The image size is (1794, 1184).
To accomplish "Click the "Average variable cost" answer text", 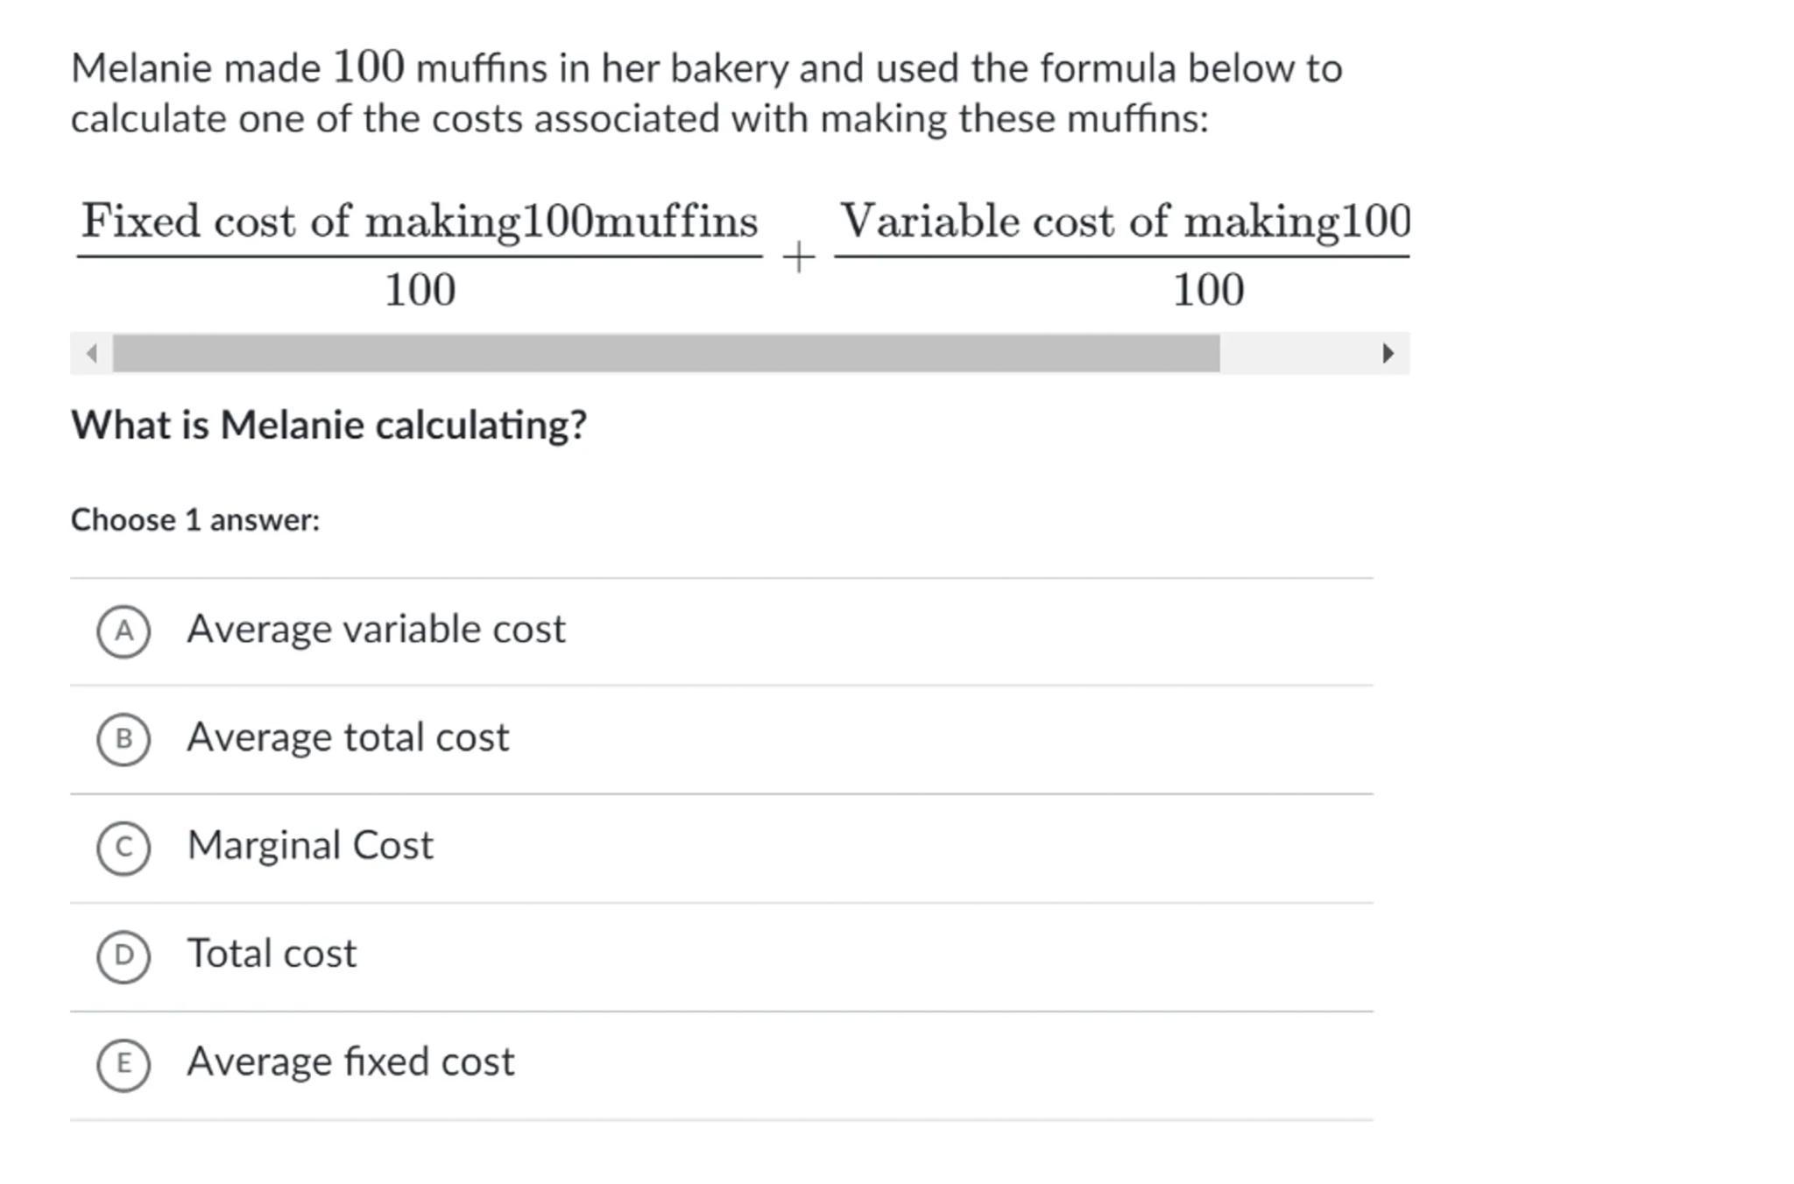I will tap(376, 630).
